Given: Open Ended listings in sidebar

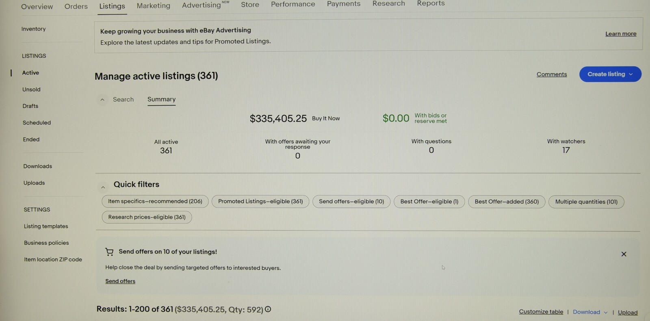Looking at the screenshot, I should pos(31,139).
